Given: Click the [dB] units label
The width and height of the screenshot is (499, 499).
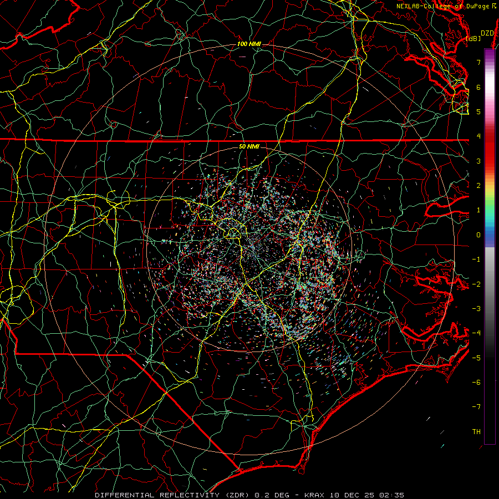Looking at the screenshot, I should coord(473,38).
